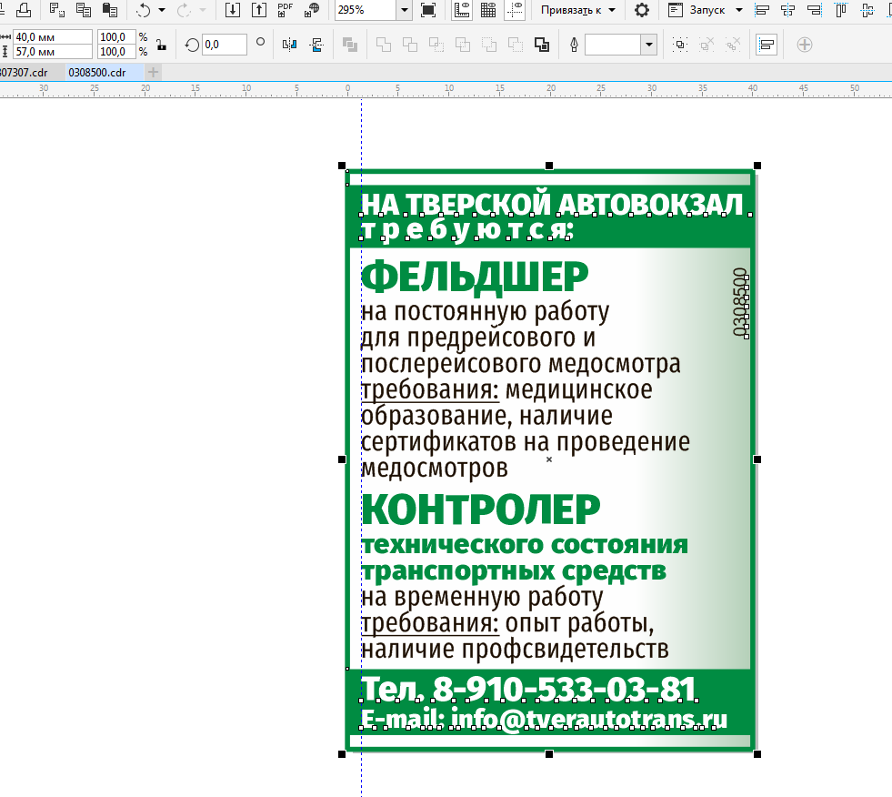Click the Cut icon in the toolbar
Image resolution: width=892 pixels, height=797 pixels.
click(57, 10)
